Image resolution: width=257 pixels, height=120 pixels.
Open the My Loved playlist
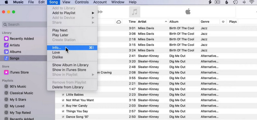[17, 106]
